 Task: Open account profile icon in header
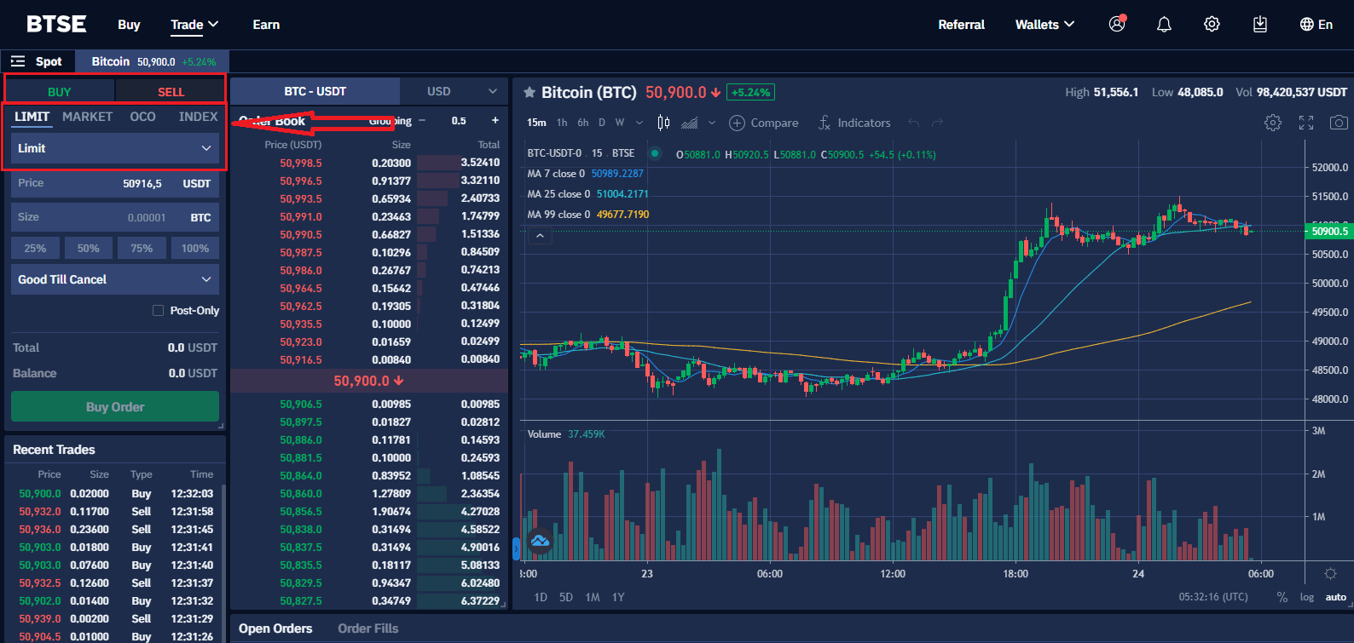point(1117,25)
